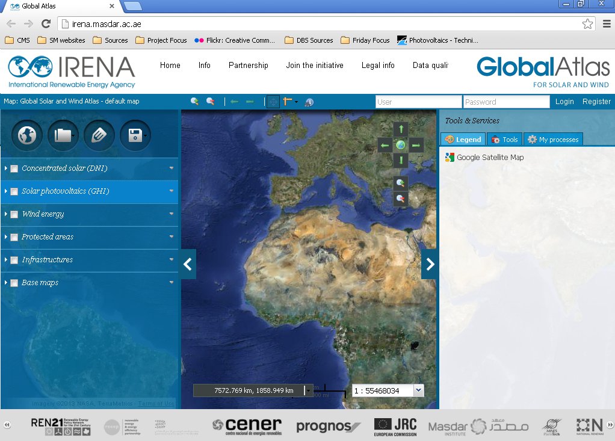Enable the Infrastructures checkbox
The image size is (615, 441).
(14, 260)
